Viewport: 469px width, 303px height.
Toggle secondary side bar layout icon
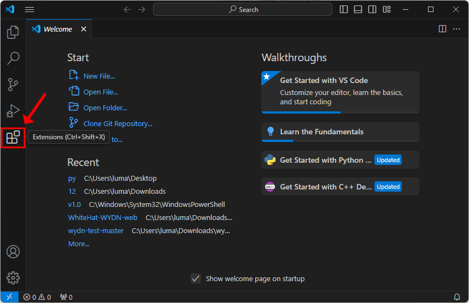click(x=372, y=10)
